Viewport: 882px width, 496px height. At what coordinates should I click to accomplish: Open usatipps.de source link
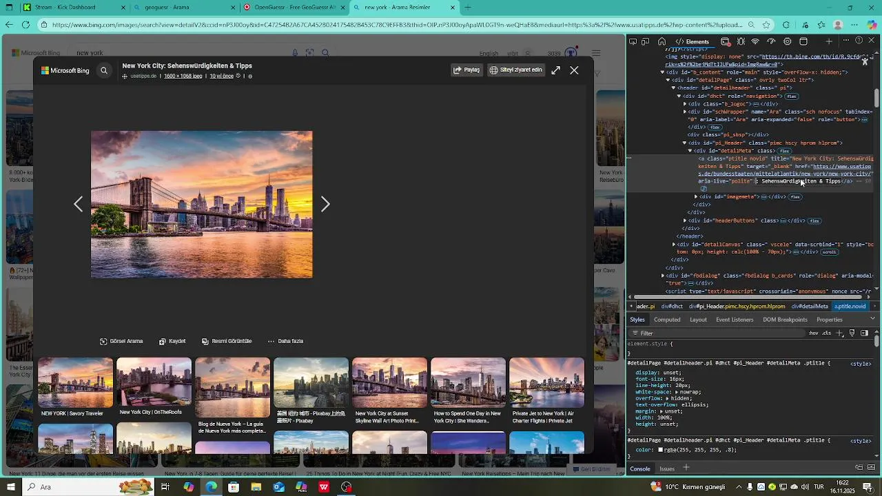(143, 76)
